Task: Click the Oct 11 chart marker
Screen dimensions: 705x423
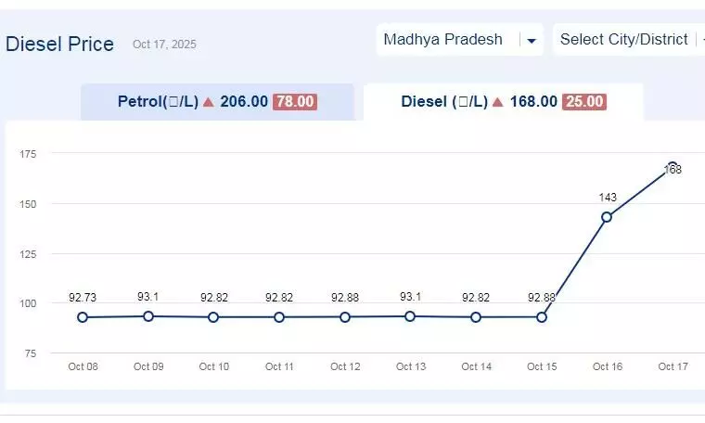Action: tap(279, 317)
